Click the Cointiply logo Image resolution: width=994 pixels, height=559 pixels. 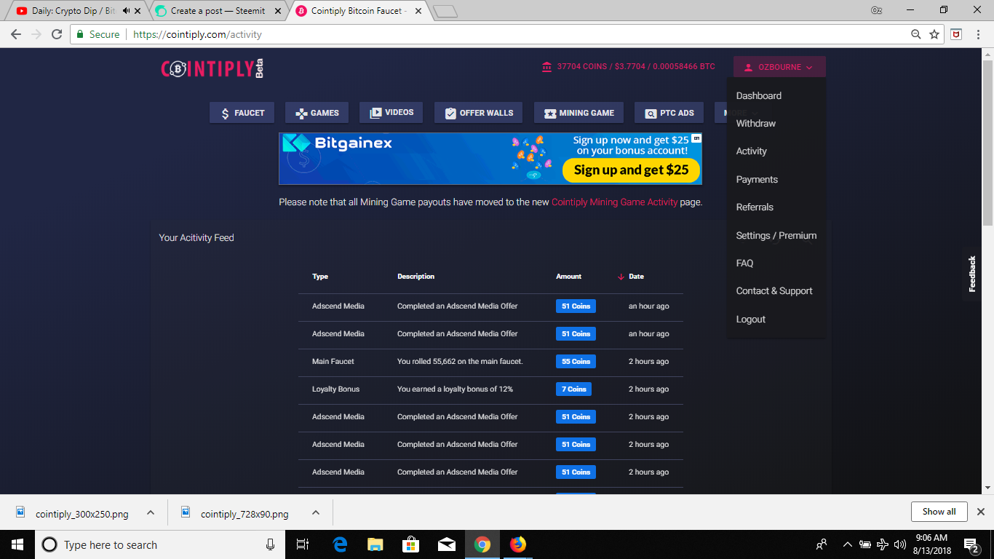(x=212, y=68)
